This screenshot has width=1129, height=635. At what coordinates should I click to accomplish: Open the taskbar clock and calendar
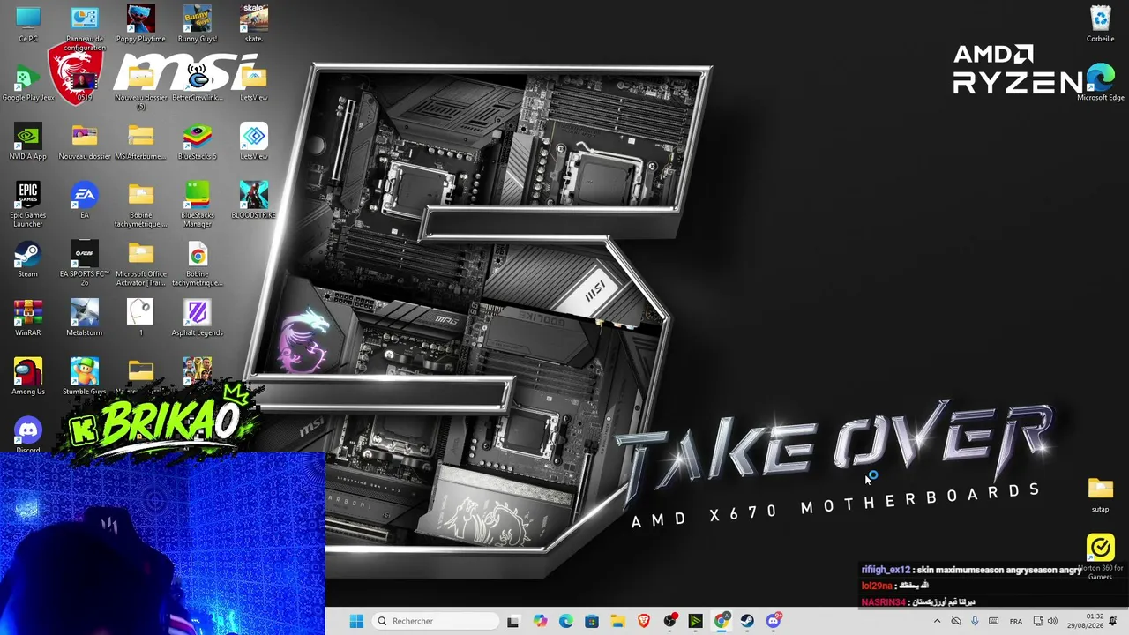click(1086, 621)
